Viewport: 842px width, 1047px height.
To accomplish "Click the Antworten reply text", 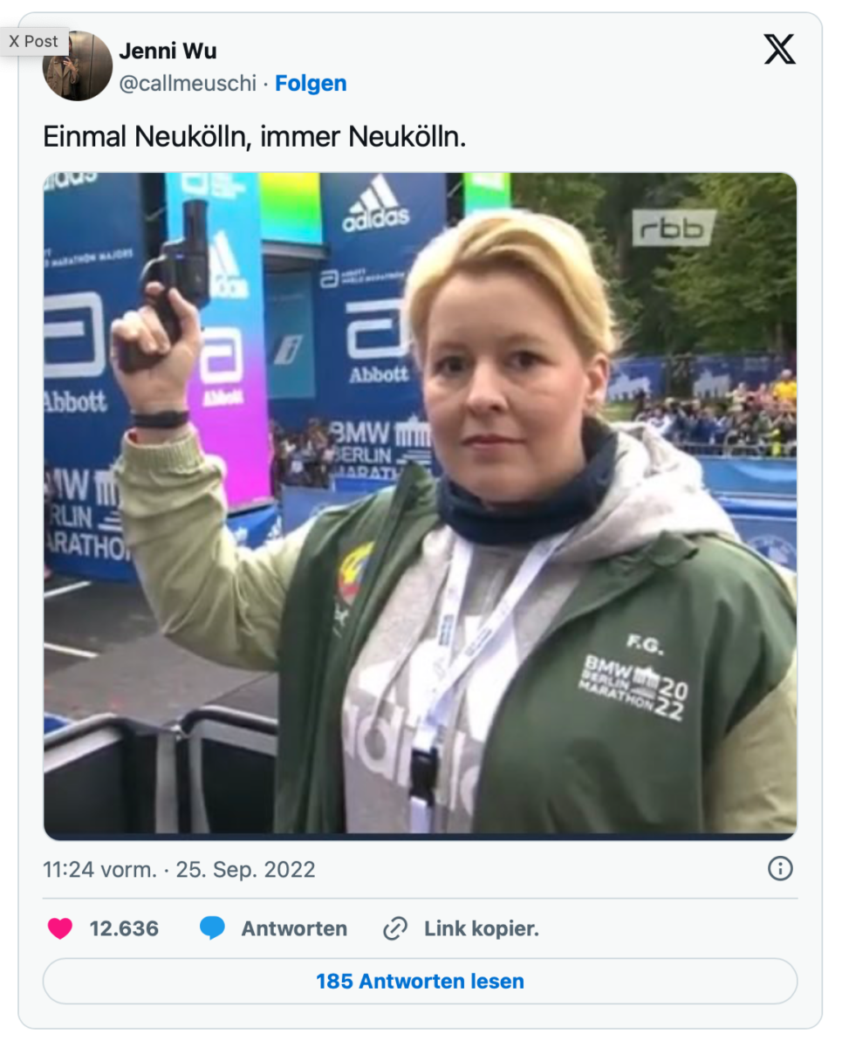I will (294, 928).
